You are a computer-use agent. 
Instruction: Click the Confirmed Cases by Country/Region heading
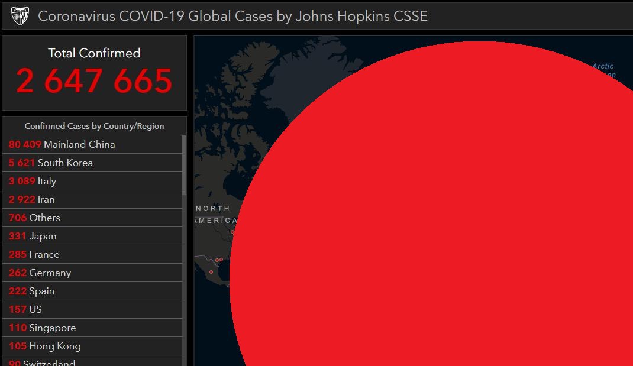click(94, 126)
